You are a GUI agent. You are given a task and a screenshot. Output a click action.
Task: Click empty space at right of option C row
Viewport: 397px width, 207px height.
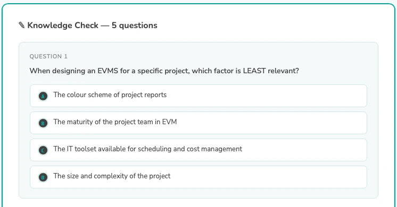[x=304, y=150]
